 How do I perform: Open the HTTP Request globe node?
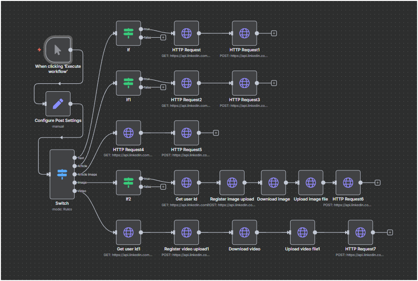click(x=186, y=33)
